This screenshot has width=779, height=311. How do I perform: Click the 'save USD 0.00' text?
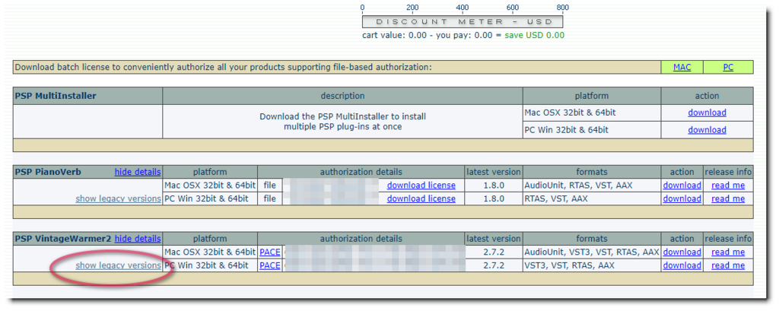click(x=535, y=35)
